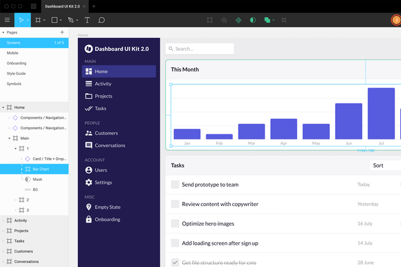Open pen tool options dropdown arrow
The height and width of the screenshot is (267, 401).
tap(77, 20)
